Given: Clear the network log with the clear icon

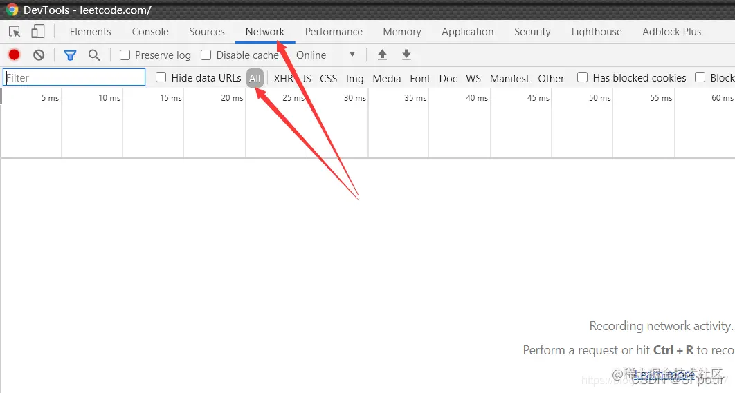Looking at the screenshot, I should [39, 55].
